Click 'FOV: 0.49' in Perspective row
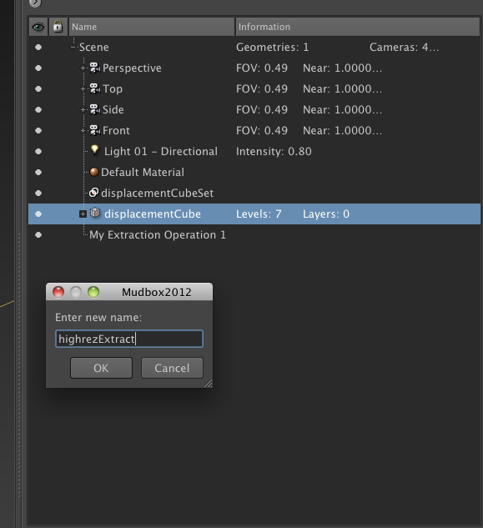The height and width of the screenshot is (528, 483). 262,68
